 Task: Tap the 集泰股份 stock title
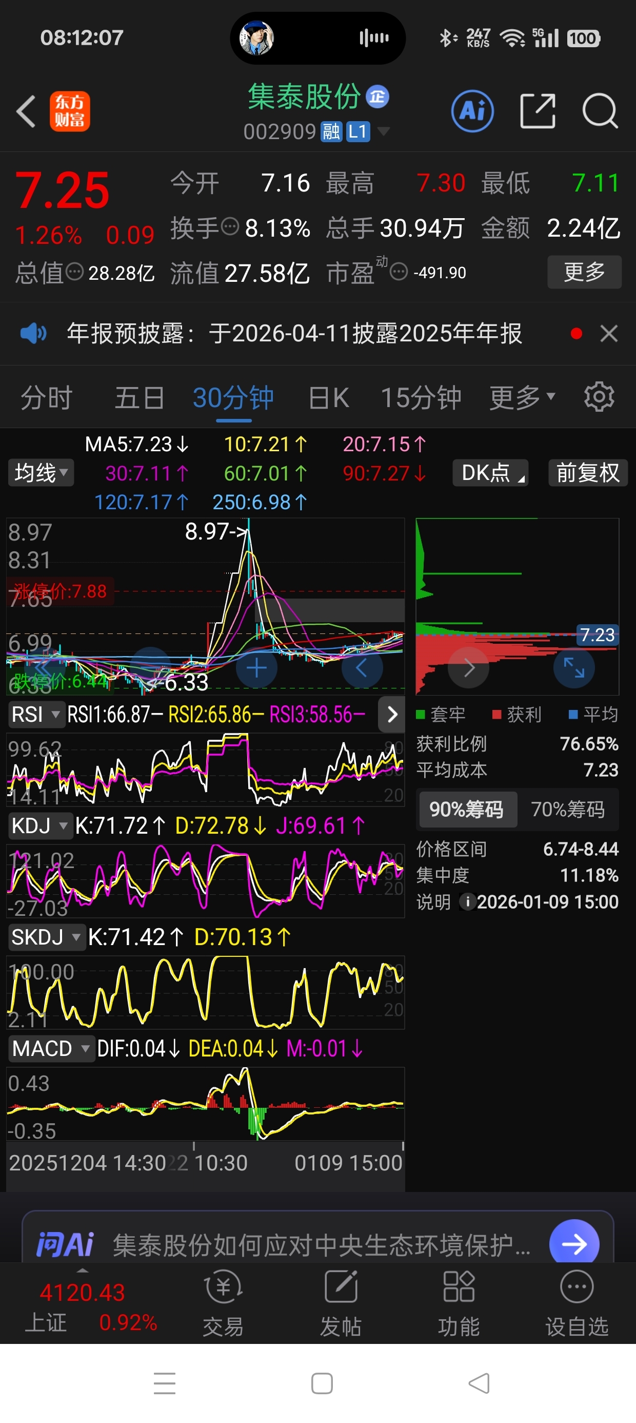coord(304,97)
